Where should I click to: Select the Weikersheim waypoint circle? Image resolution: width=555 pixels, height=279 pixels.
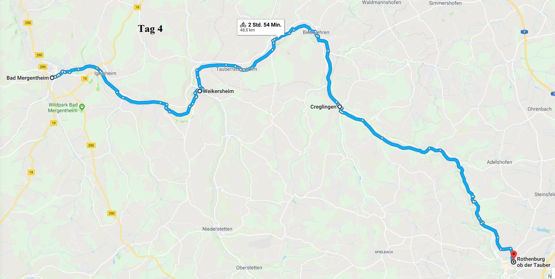tap(199, 91)
